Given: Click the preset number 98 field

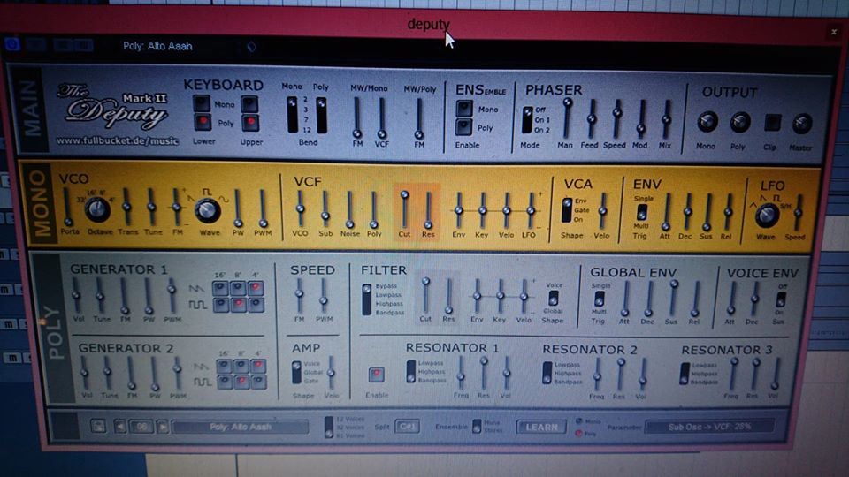Looking at the screenshot, I should tap(141, 427).
